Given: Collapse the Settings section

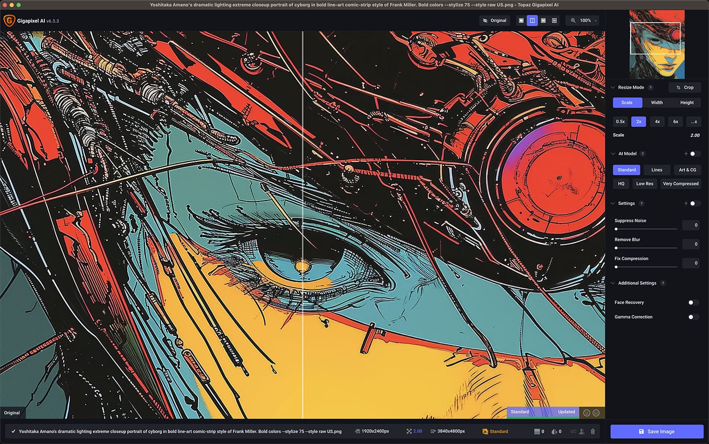Looking at the screenshot, I should [x=613, y=204].
